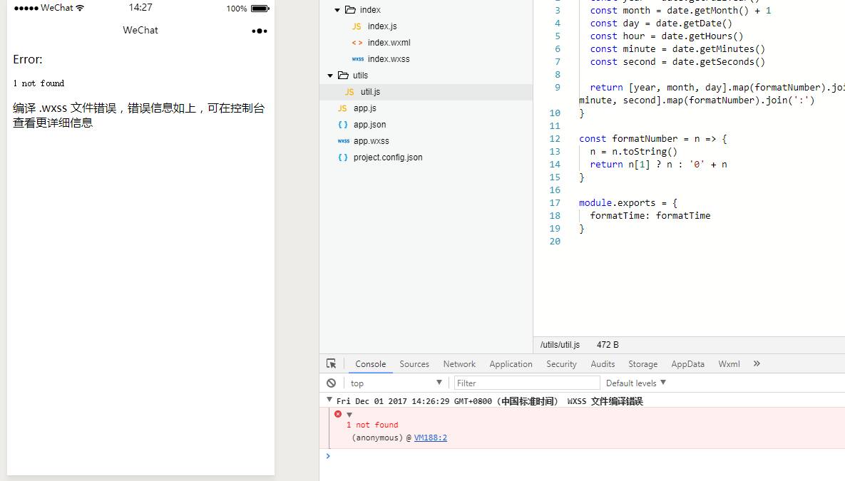The width and height of the screenshot is (845, 481).
Task: Click the 14:27 clock in simulator status bar
Action: (x=140, y=8)
